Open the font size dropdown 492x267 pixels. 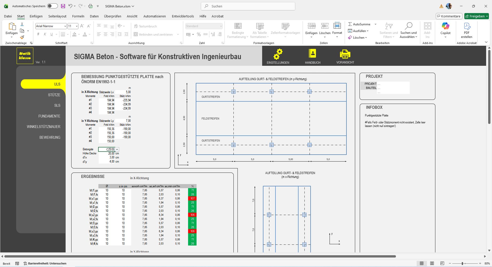pyautogui.click(x=76, y=26)
